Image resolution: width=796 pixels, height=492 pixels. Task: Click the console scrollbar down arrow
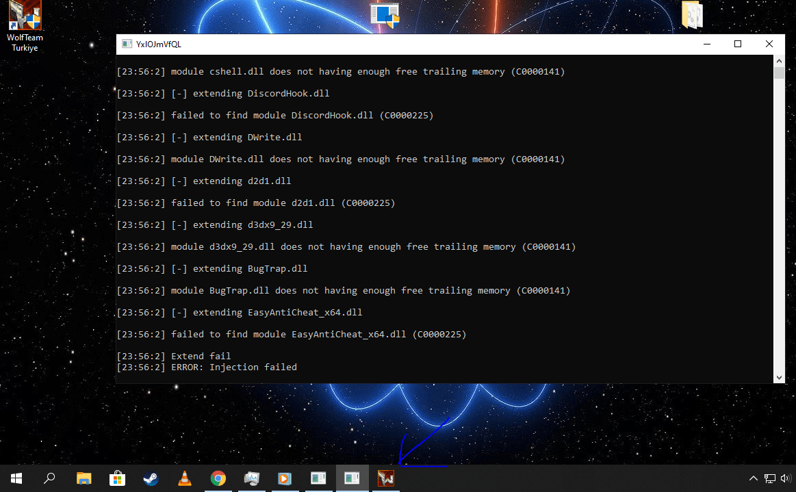click(x=779, y=377)
